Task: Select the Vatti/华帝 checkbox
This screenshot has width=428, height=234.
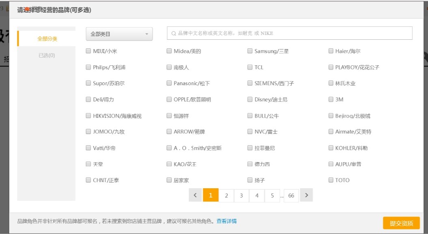Action: (88, 148)
